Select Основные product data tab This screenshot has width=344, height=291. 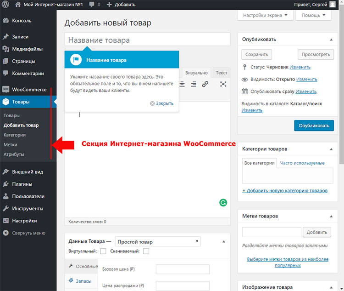(81, 266)
